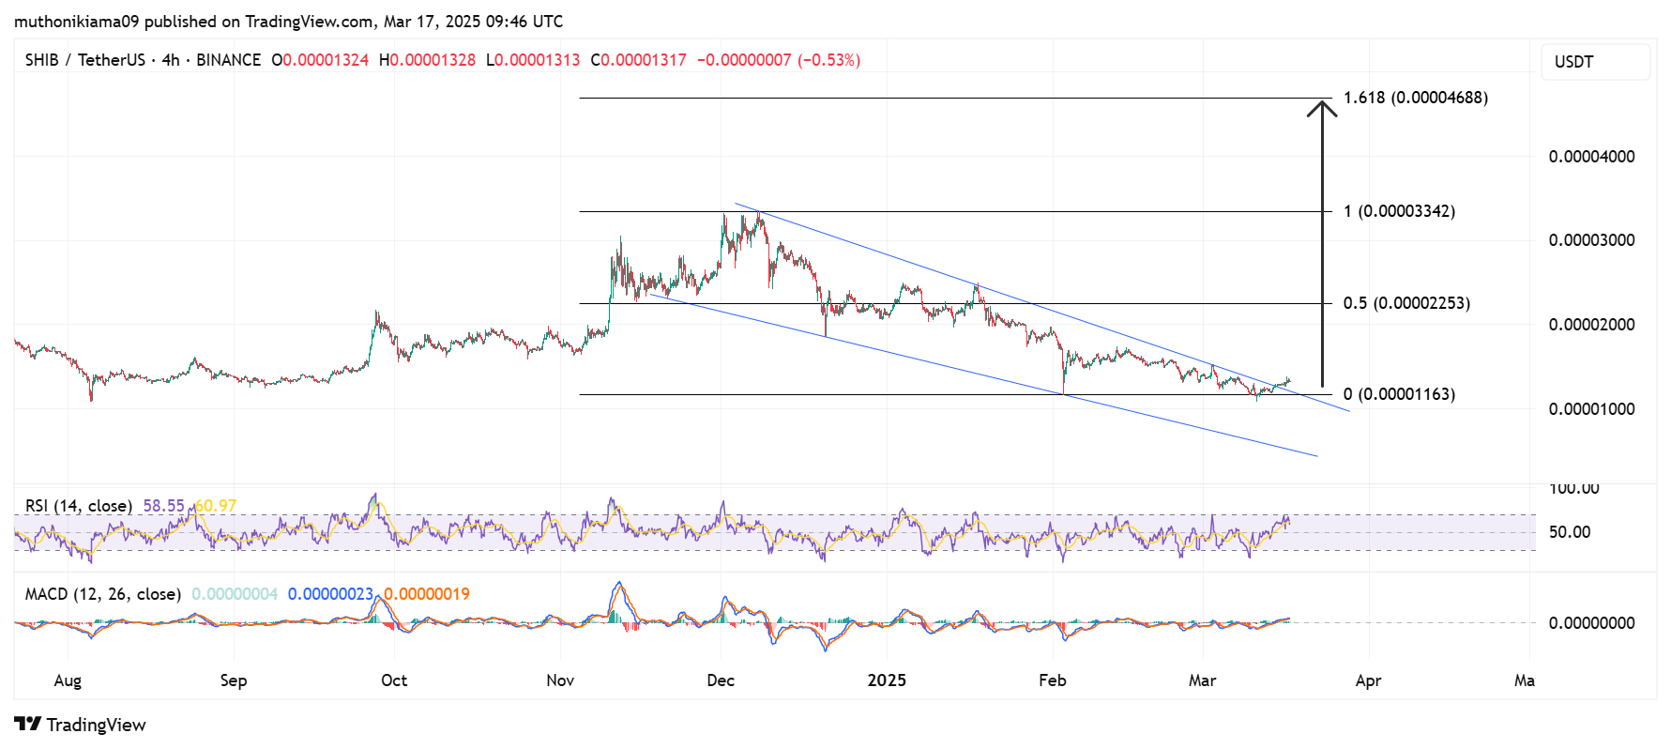
Task: Click the MACD line value 0.00000023
Action: coord(331,594)
